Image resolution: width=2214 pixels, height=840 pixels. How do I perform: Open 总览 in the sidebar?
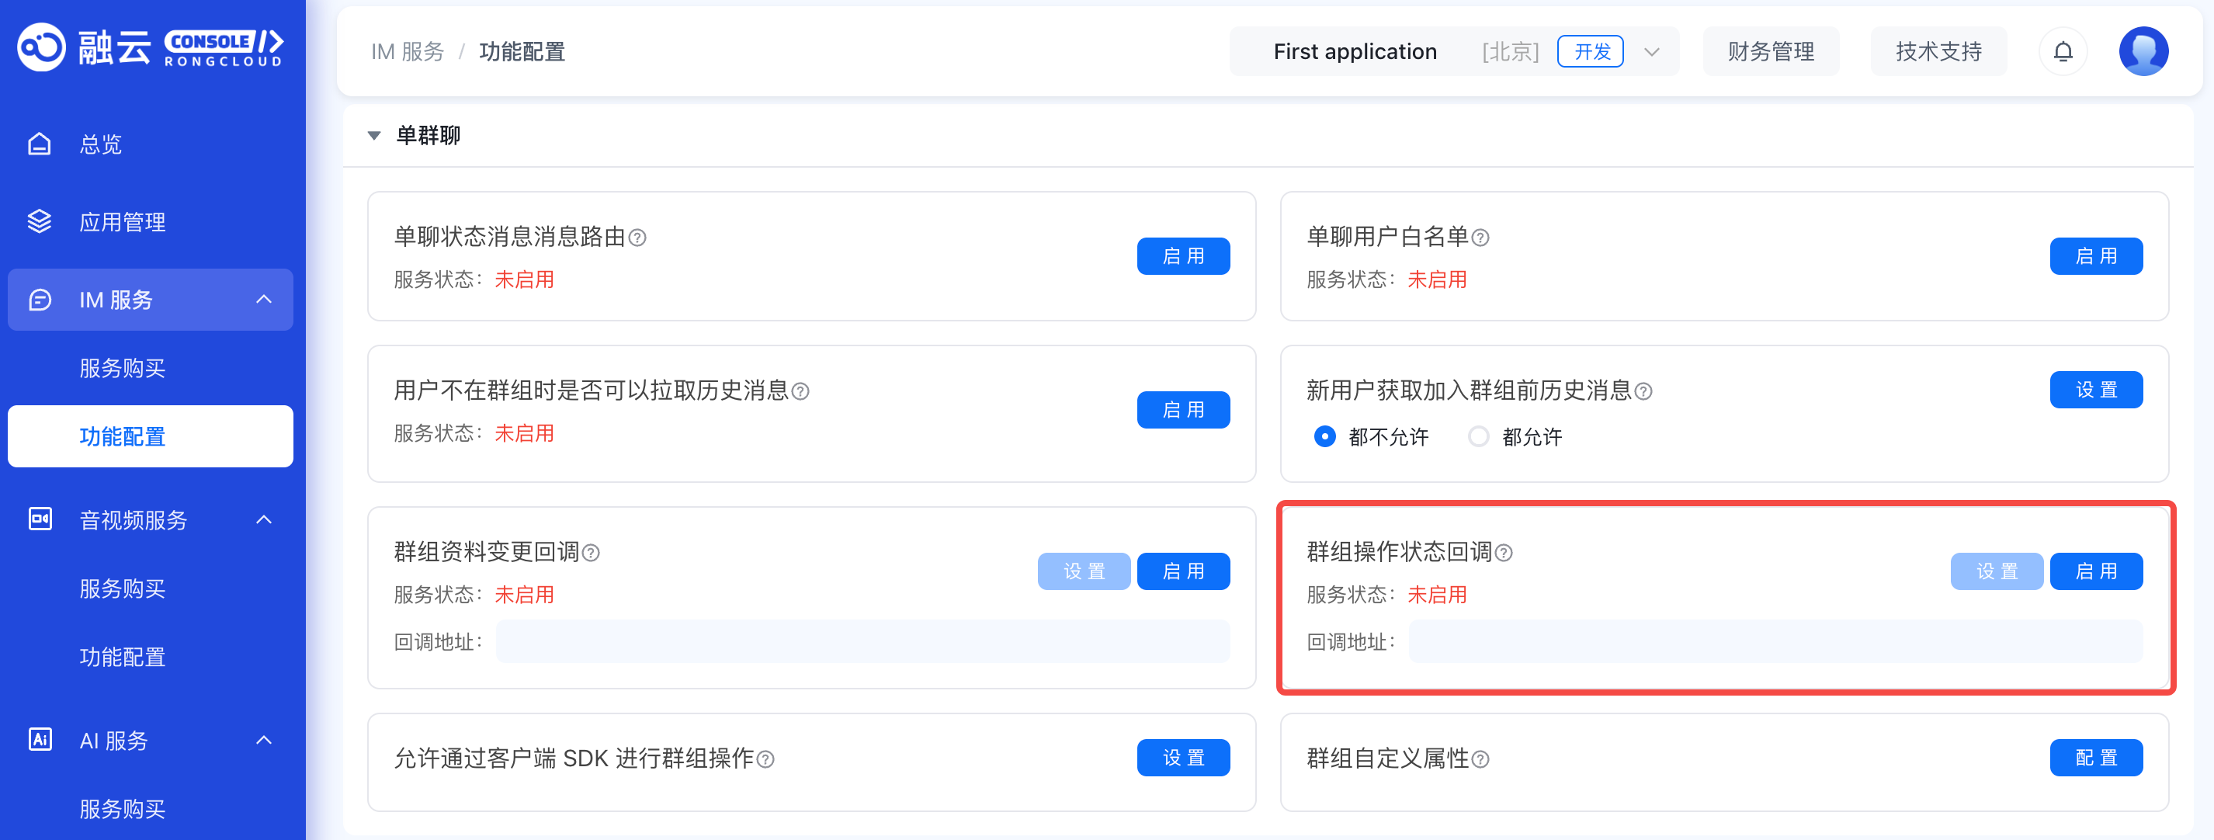[101, 144]
